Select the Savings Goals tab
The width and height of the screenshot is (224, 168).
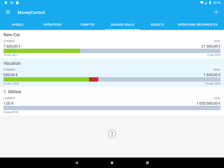(x=122, y=24)
